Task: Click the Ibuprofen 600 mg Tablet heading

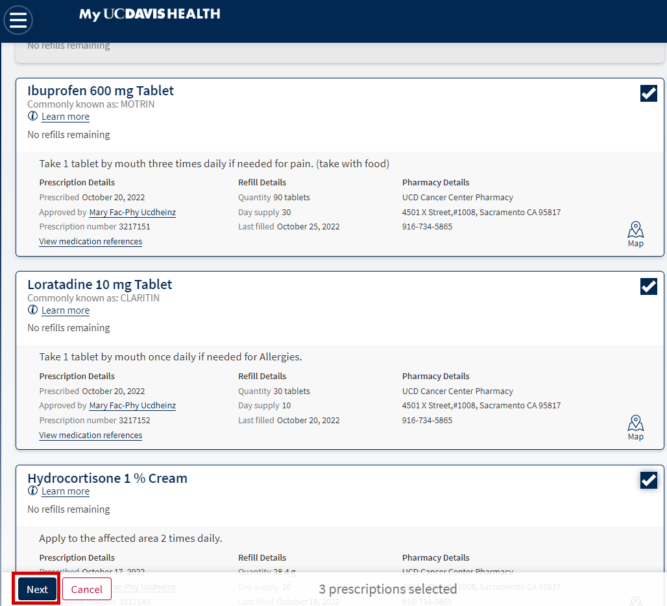Action: 101,91
